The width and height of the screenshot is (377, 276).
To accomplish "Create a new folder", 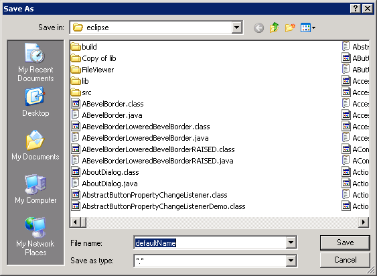I will click(290, 28).
